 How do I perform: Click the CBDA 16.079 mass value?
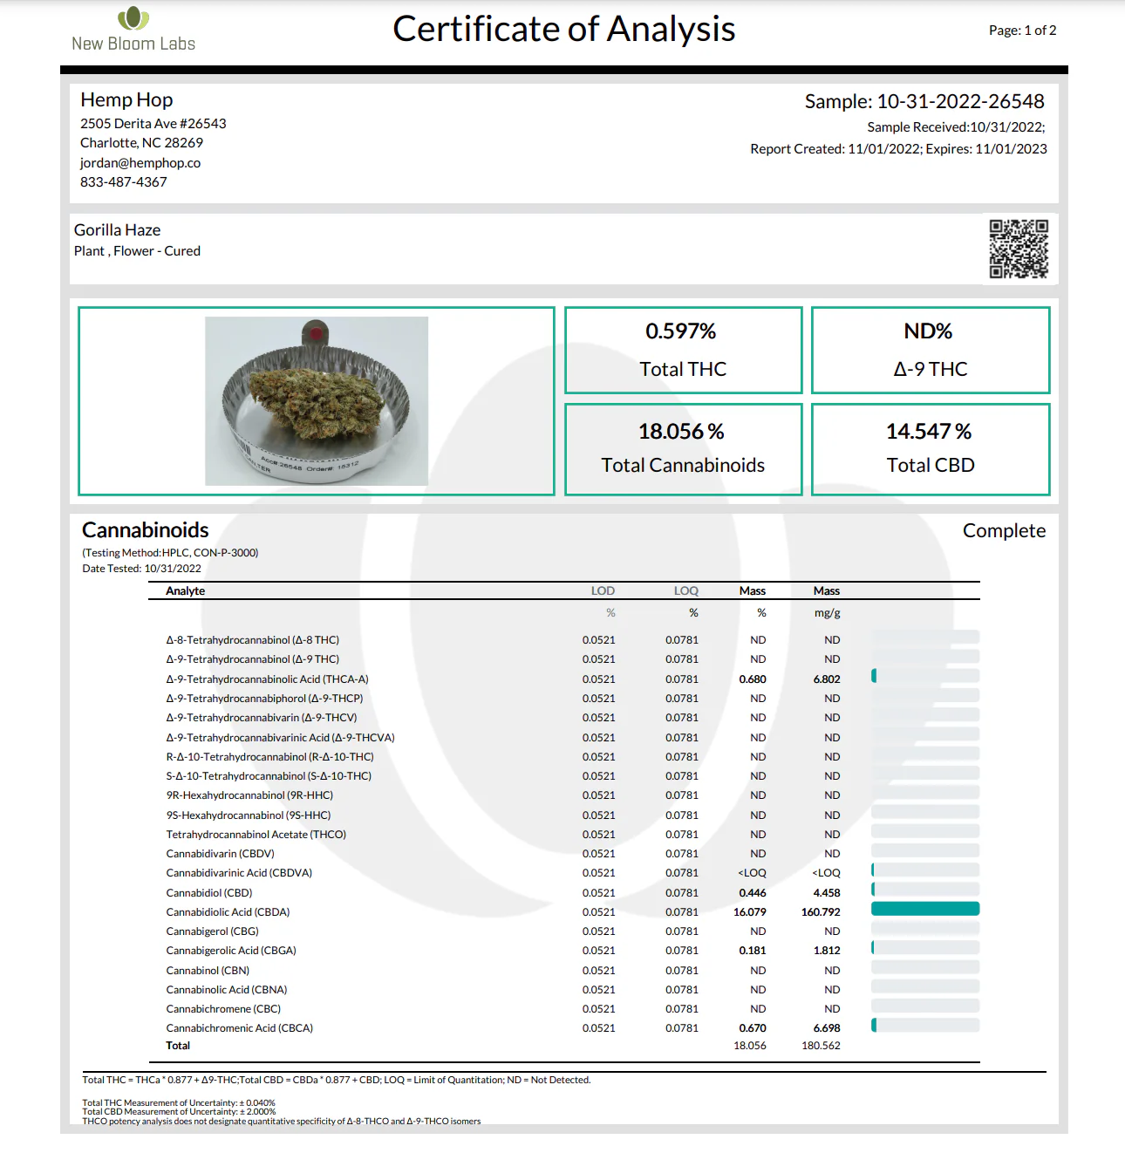coord(750,912)
